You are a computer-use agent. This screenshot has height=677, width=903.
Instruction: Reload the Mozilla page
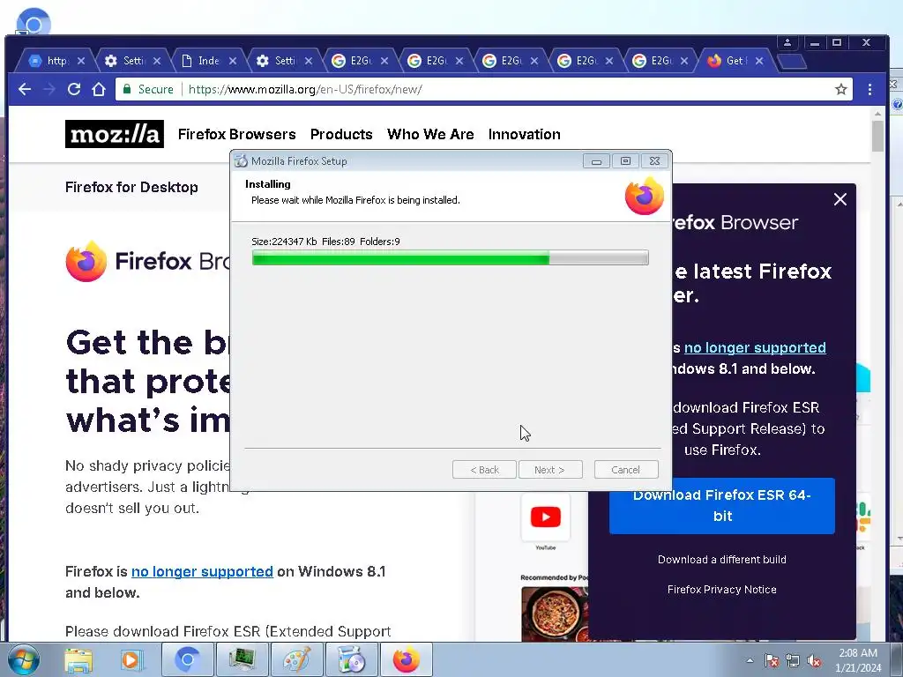(x=74, y=89)
